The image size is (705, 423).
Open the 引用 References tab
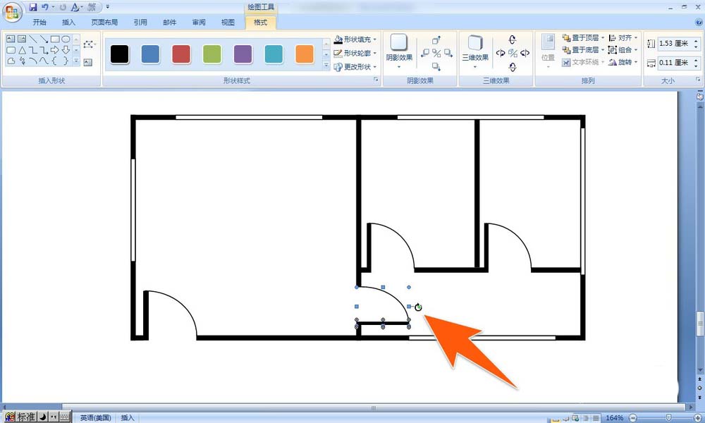tap(140, 22)
